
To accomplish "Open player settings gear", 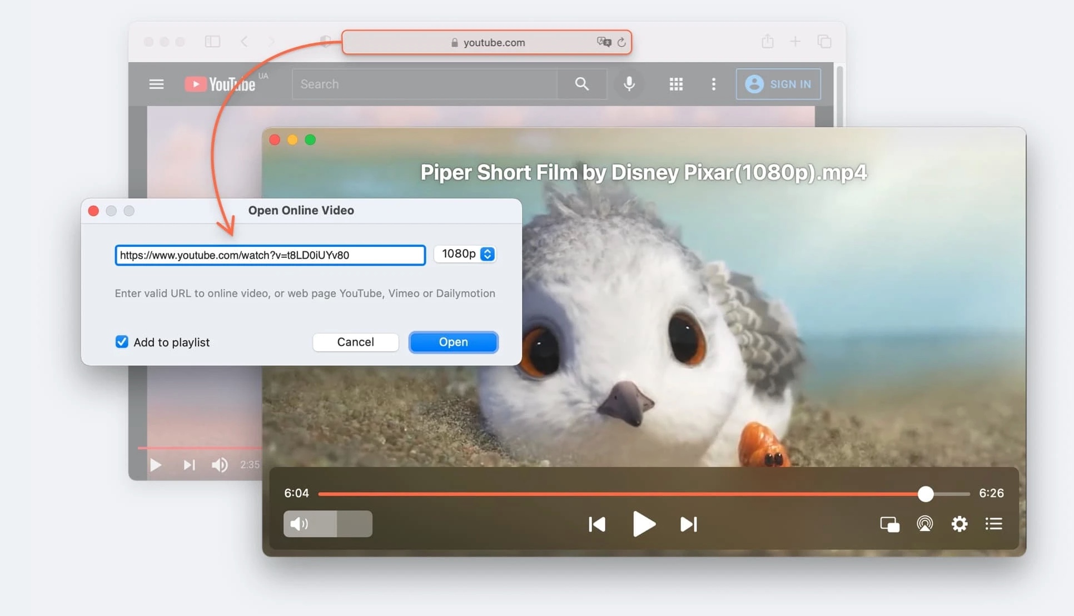I will click(x=959, y=524).
